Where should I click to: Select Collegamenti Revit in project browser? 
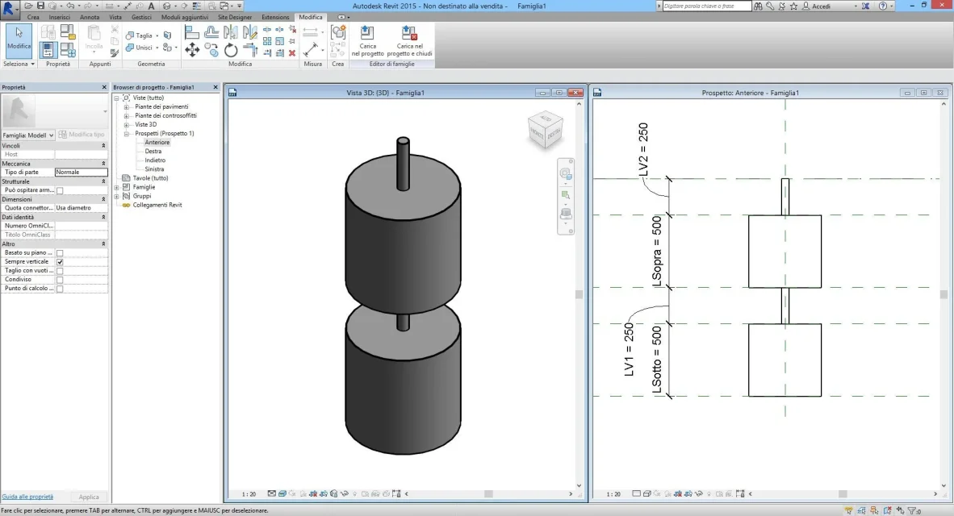(x=157, y=205)
